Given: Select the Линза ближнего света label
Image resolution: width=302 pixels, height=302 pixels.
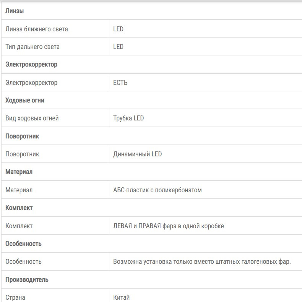Looking at the screenshot, I should pos(37,29).
